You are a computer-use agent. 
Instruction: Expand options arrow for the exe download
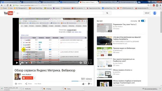click(20, 88)
